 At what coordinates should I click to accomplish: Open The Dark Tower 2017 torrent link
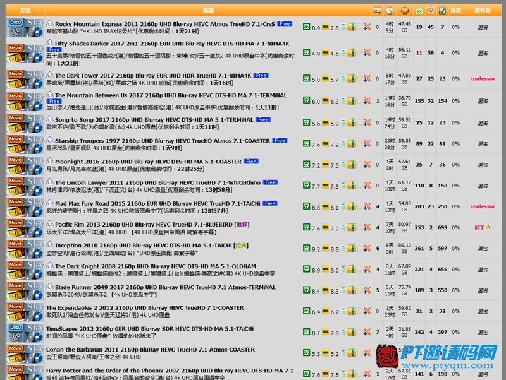(x=153, y=76)
